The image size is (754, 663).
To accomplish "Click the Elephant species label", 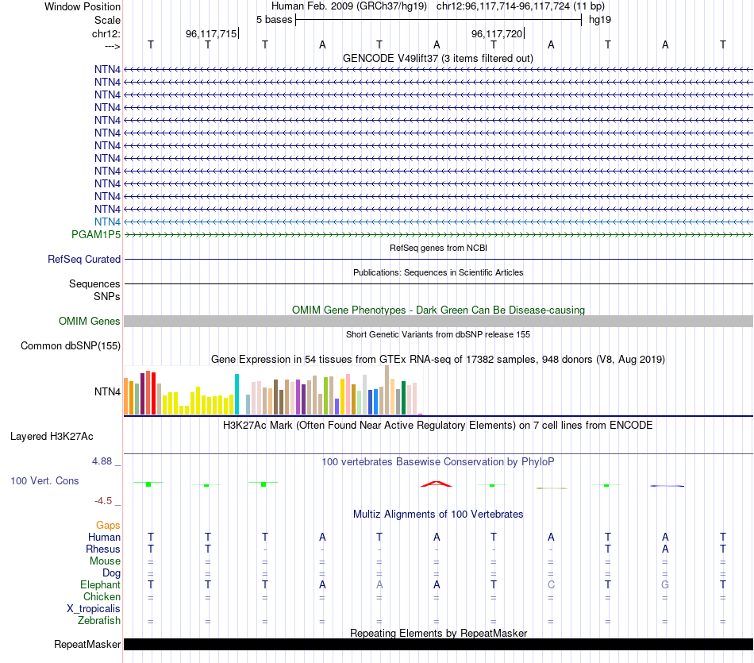I will tap(100, 584).
